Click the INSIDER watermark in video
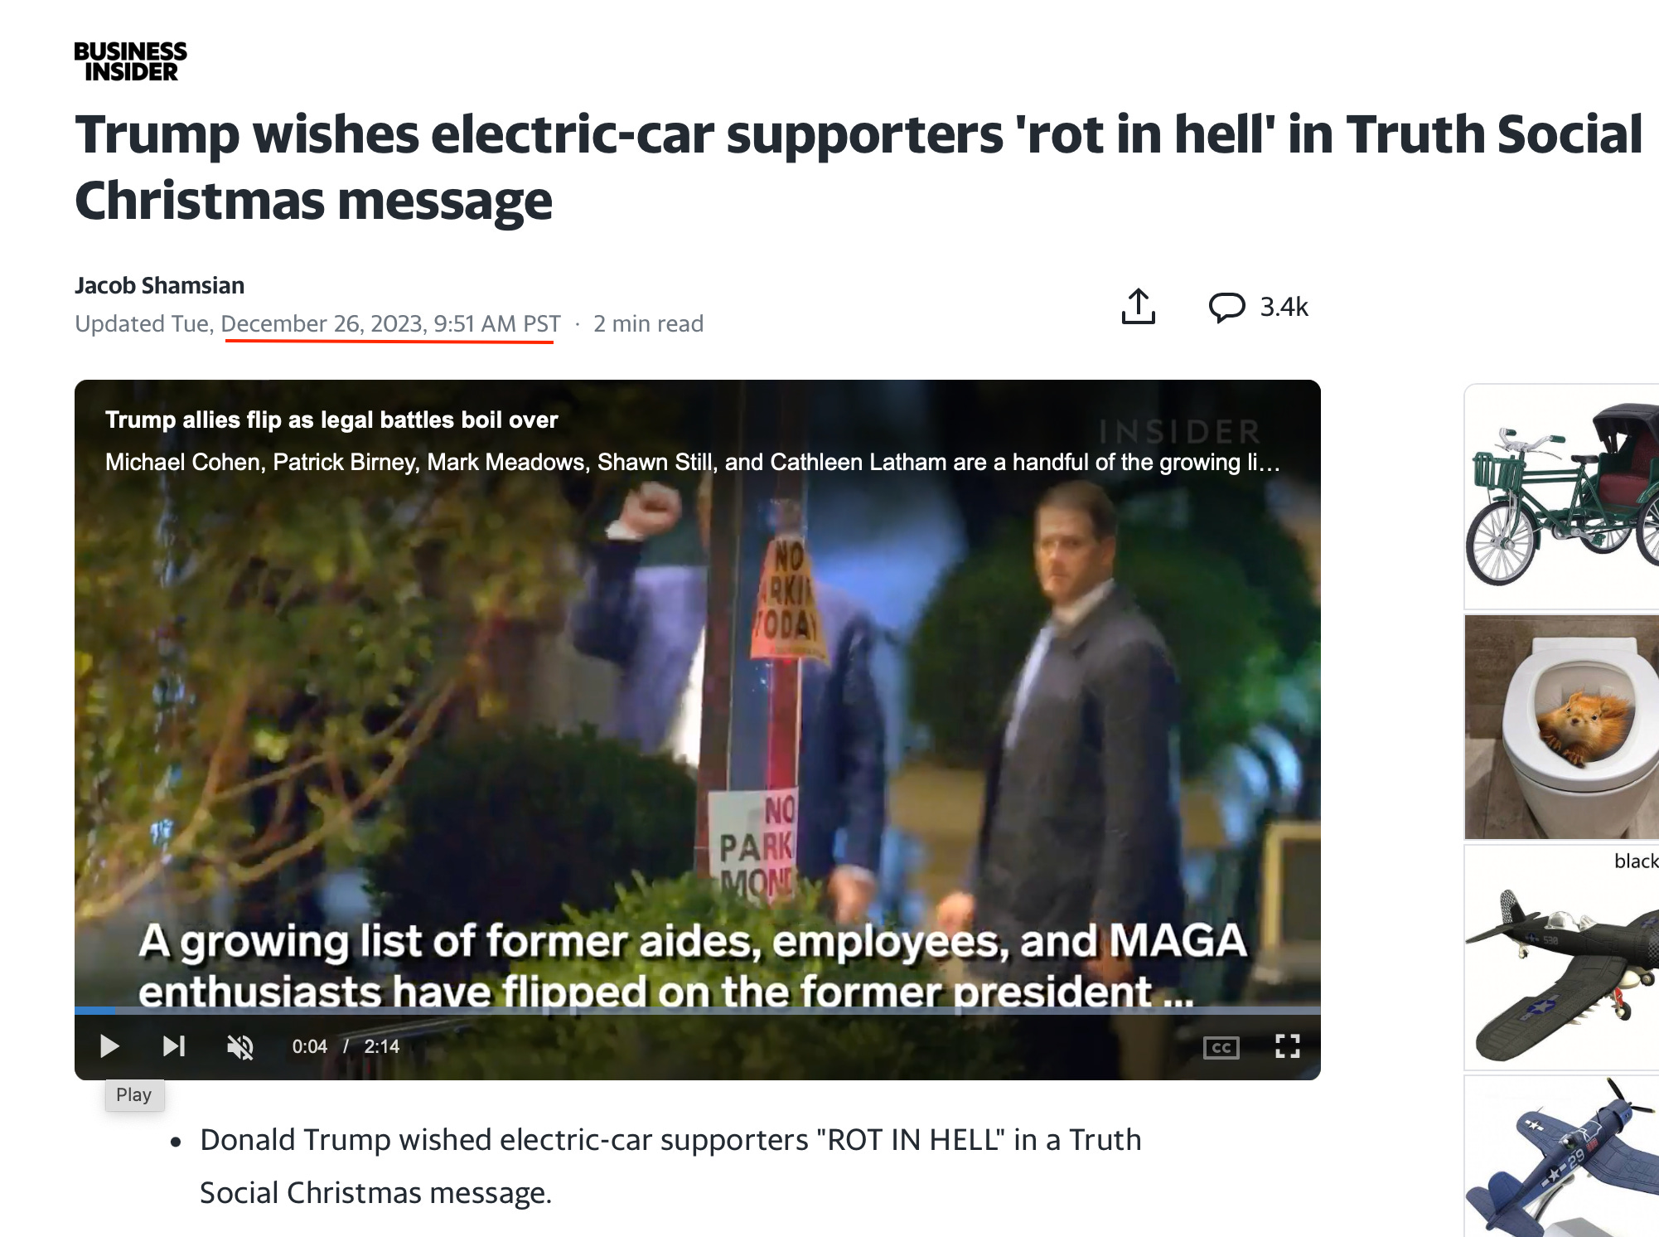This screenshot has width=1659, height=1237. pos(1180,431)
